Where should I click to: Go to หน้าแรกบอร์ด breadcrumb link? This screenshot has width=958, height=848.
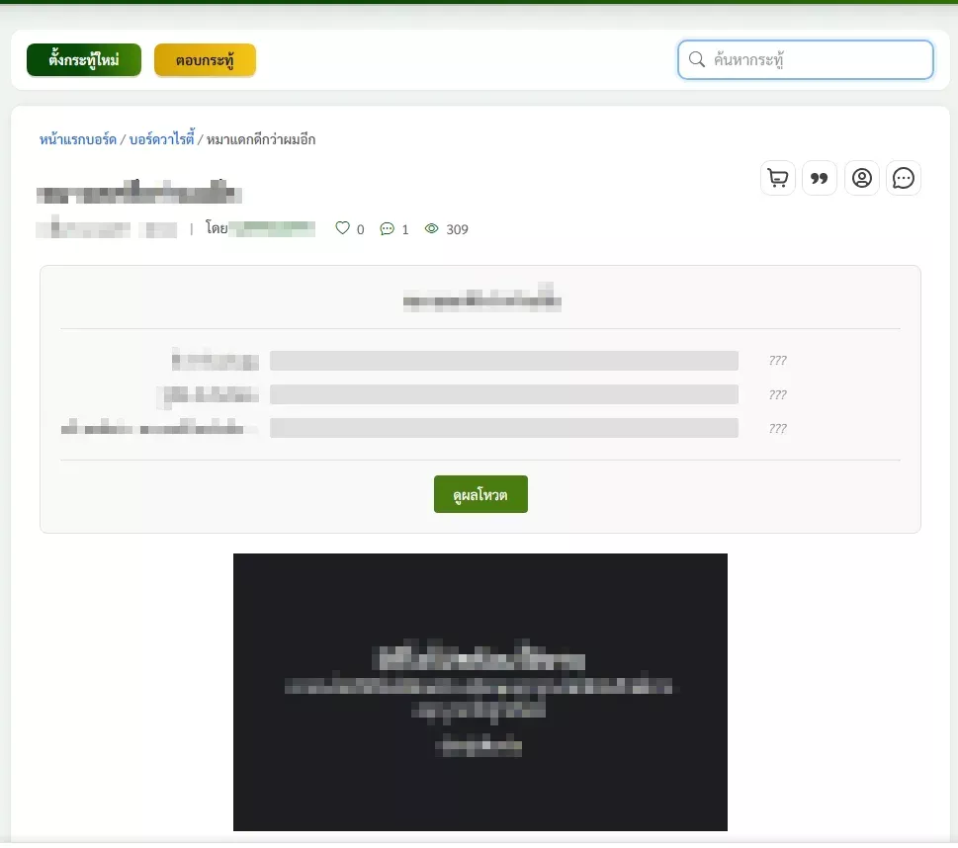78,139
